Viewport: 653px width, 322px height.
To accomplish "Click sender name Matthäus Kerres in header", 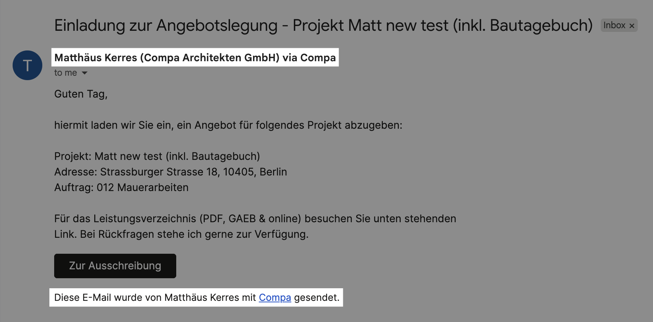I will click(x=96, y=57).
